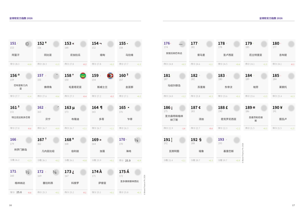This screenshot has width=304, height=215.
Task: Select the rank 166 card for 所罗门群岛
Action: tap(21, 149)
